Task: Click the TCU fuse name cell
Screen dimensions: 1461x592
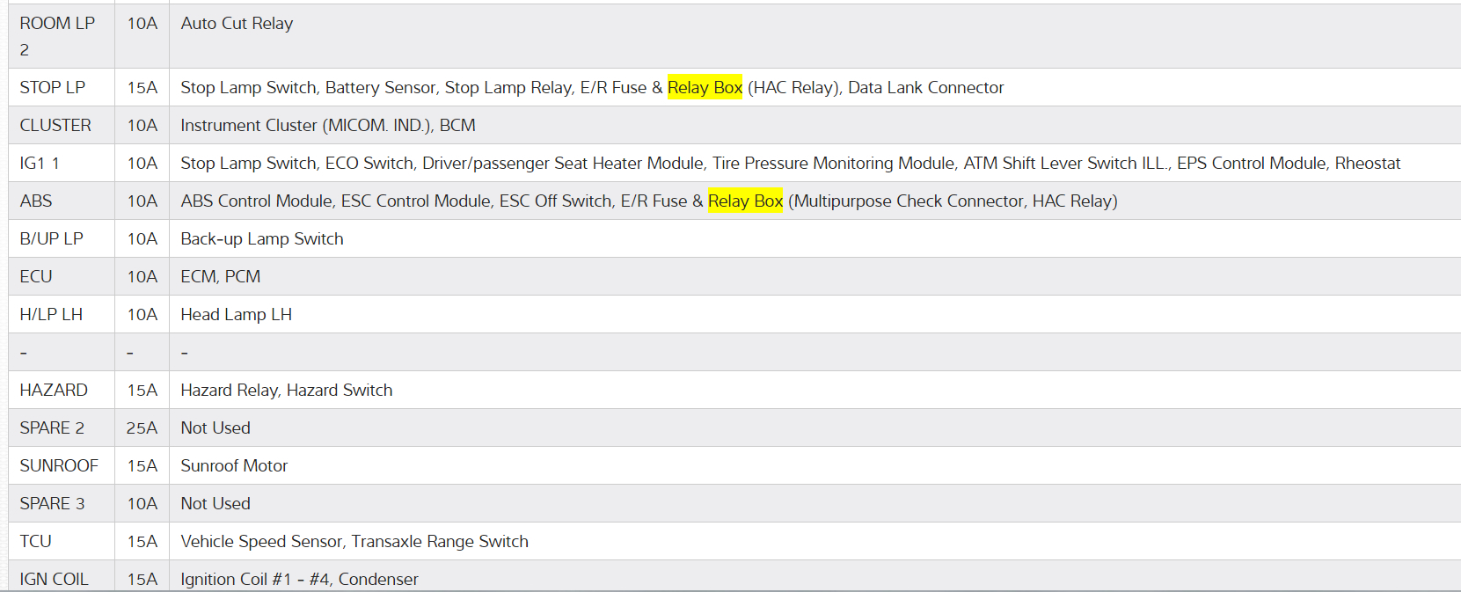Action: [x=36, y=541]
